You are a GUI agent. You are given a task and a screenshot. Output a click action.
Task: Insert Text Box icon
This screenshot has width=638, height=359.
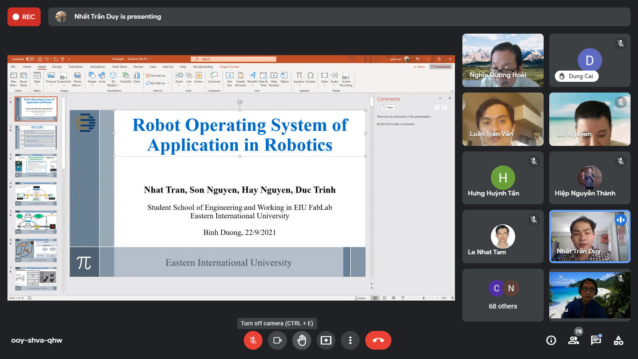pyautogui.click(x=229, y=75)
